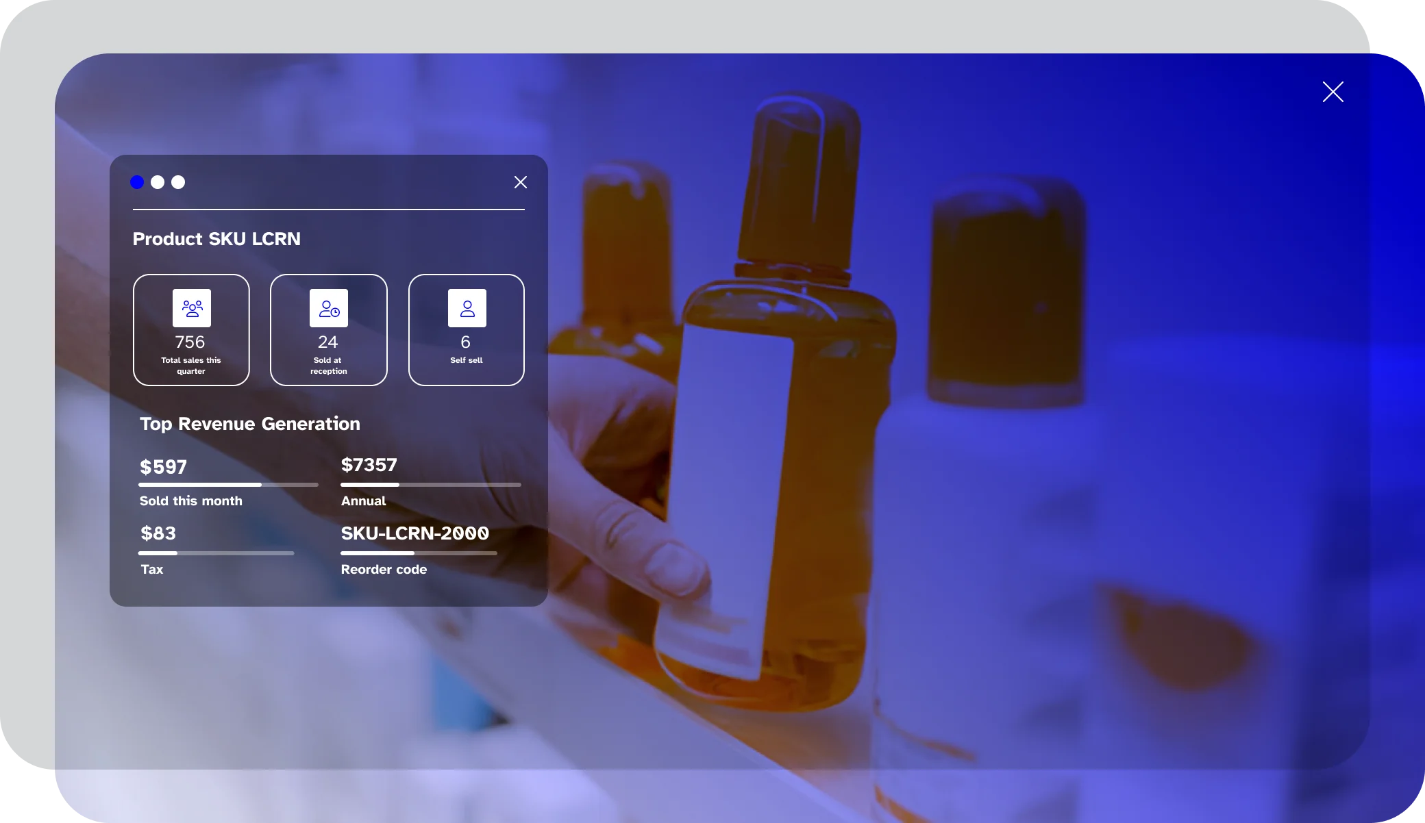Click the SKU-LCRN-2000 reorder code
The width and height of the screenshot is (1425, 823).
tap(415, 534)
